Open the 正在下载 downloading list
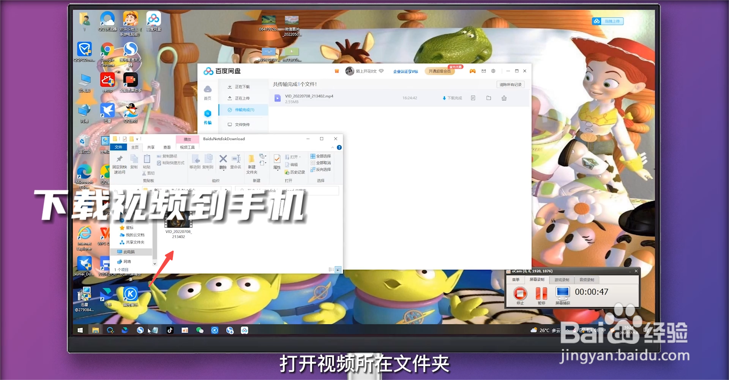 tap(238, 87)
